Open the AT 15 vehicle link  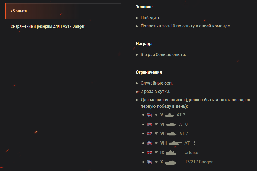pyautogui.click(x=190, y=143)
